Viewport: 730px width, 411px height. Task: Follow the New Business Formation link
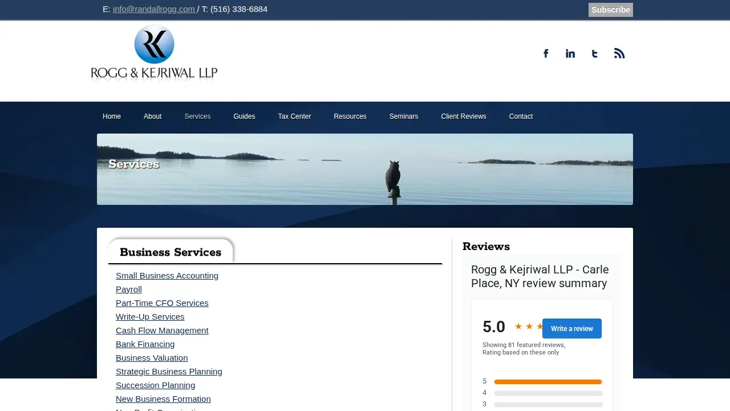(163, 399)
